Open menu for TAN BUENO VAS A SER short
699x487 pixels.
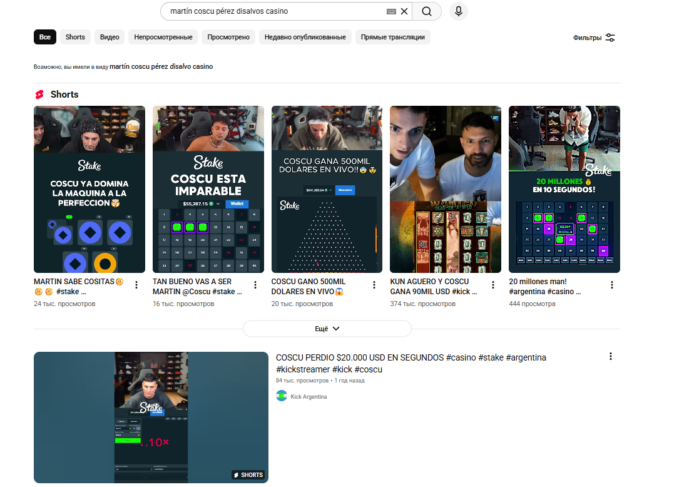pyautogui.click(x=255, y=285)
